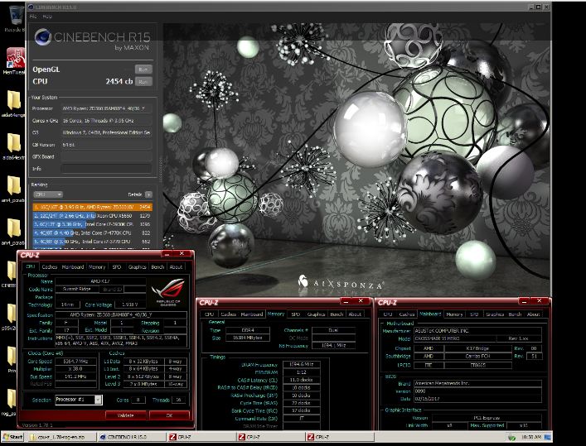The height and width of the screenshot is (446, 586).
Task: Open the Cinebench File menu
Action: 33,17
